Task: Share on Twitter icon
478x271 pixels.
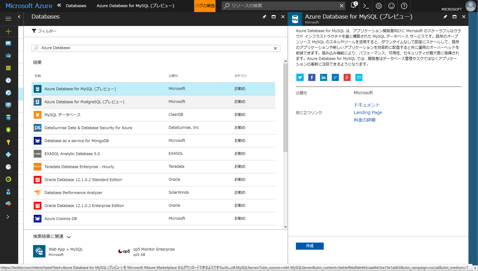Action: click(x=300, y=78)
